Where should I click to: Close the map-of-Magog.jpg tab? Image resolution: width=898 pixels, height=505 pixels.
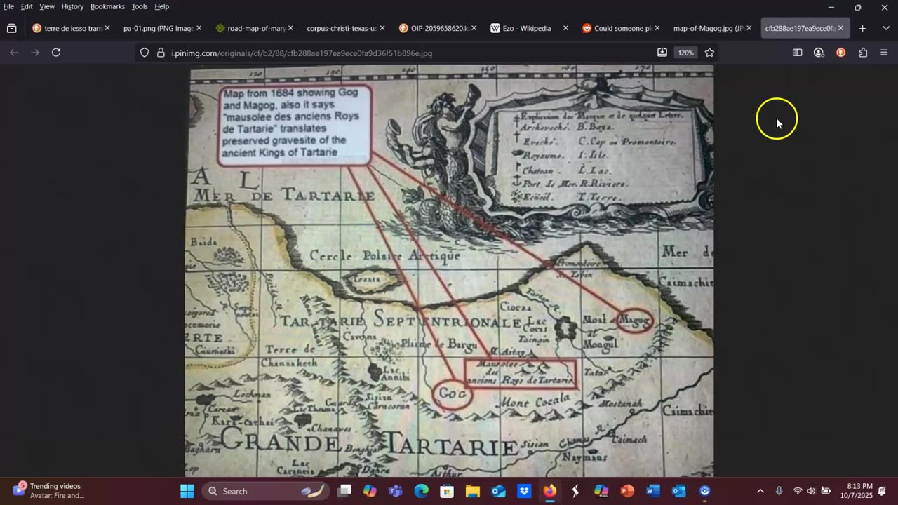click(749, 29)
